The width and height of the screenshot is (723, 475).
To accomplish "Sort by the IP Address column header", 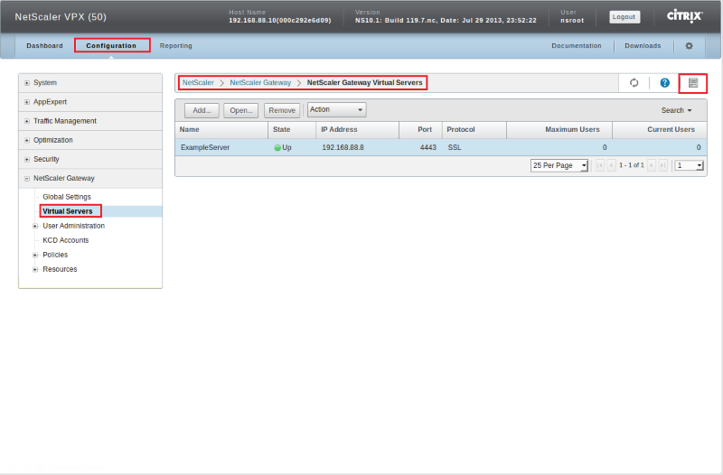I will (x=357, y=130).
